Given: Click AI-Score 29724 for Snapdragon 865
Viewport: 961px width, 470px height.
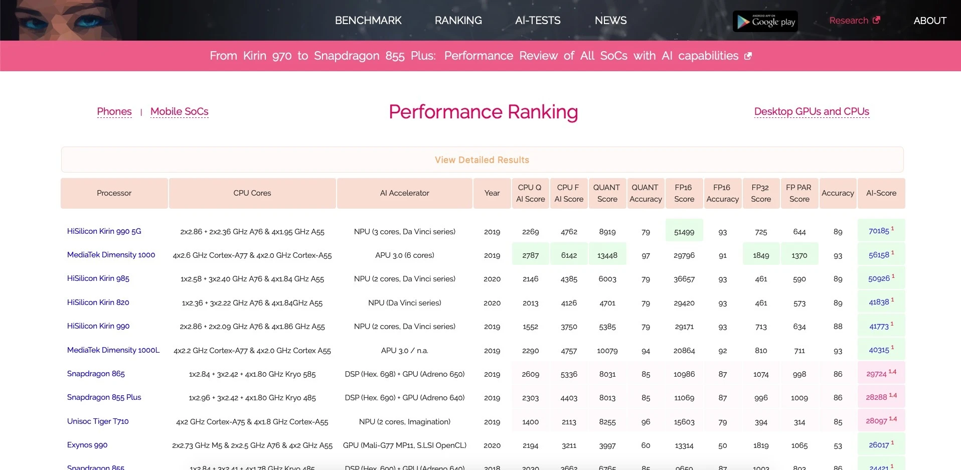Looking at the screenshot, I should (881, 374).
